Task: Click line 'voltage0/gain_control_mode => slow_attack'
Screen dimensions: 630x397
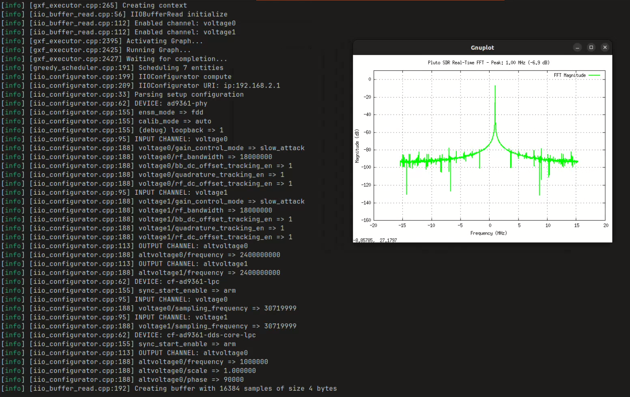Action: pyautogui.click(x=153, y=148)
